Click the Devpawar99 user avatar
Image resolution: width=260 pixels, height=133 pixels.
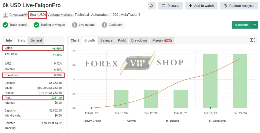6,15
